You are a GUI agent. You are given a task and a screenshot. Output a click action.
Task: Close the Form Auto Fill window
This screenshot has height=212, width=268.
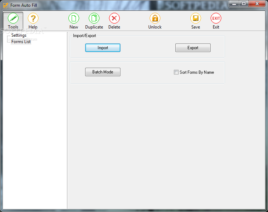[x=257, y=4]
